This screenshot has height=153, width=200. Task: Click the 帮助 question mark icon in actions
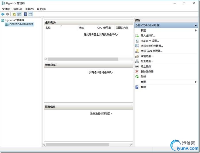point(137,87)
